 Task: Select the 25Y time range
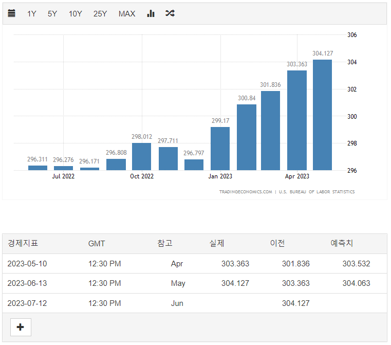tap(100, 14)
